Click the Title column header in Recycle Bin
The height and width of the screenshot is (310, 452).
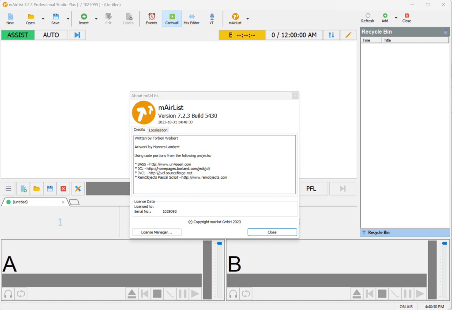[415, 40]
